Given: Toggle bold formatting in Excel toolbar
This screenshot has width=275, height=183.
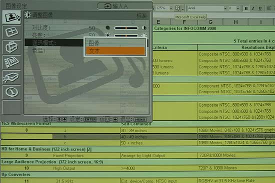Looking at the screenshot, I should point(246,8).
